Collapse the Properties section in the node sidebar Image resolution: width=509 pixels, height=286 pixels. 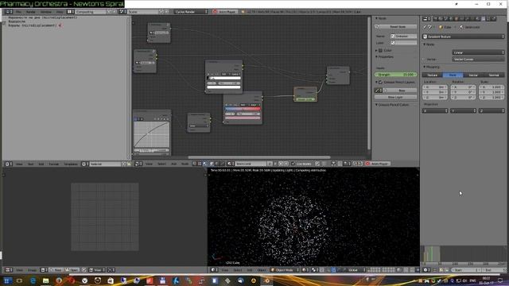385,56
